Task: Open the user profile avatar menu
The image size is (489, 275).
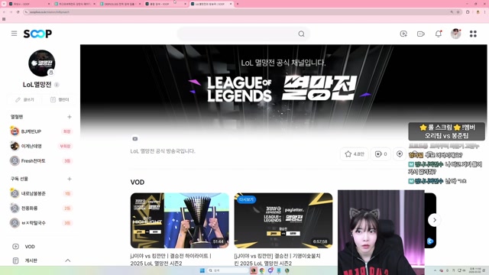Action: (x=455, y=34)
